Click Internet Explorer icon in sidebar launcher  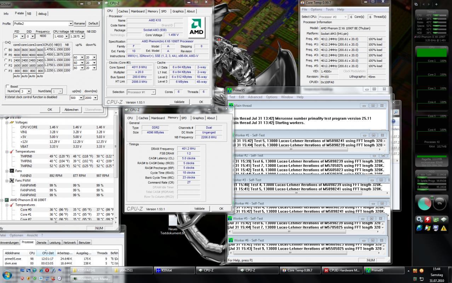click(x=419, y=228)
